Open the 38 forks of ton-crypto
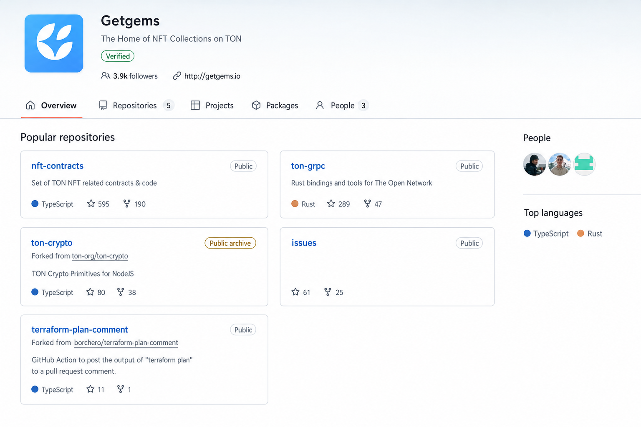 pyautogui.click(x=132, y=292)
